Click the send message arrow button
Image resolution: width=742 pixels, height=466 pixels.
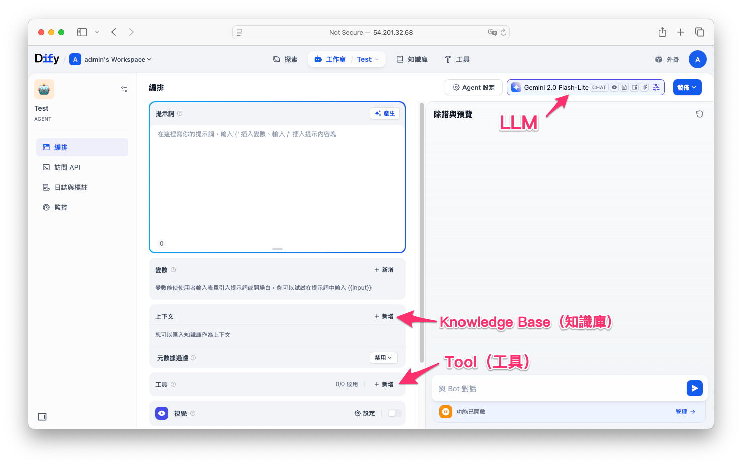click(694, 388)
